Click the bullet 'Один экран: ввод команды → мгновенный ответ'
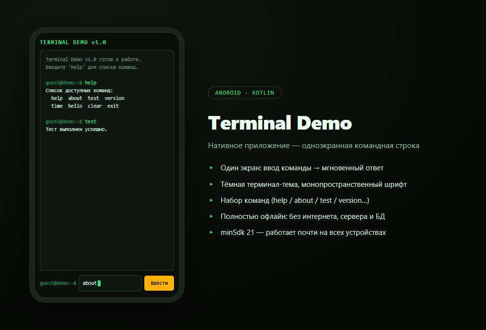 click(x=302, y=168)
